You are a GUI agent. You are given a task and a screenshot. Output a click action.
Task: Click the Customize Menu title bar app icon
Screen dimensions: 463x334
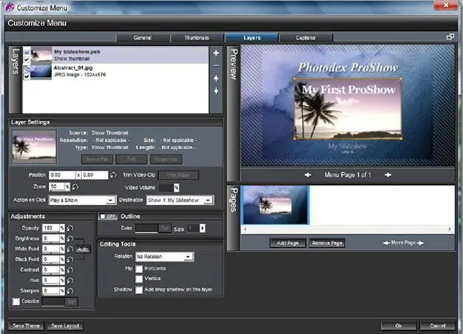[x=10, y=7]
